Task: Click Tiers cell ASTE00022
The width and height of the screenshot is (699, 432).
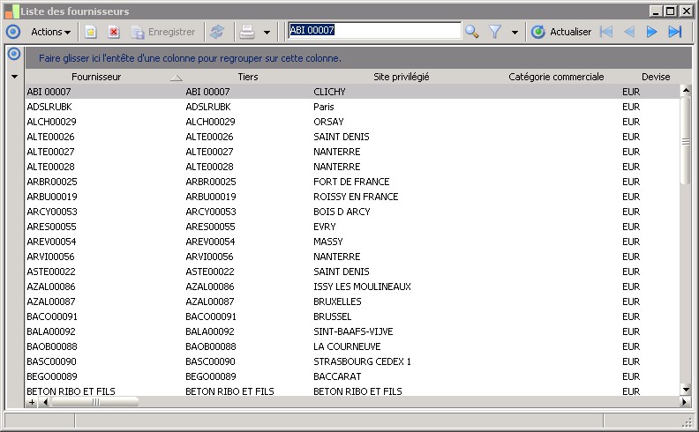Action: pyautogui.click(x=209, y=272)
